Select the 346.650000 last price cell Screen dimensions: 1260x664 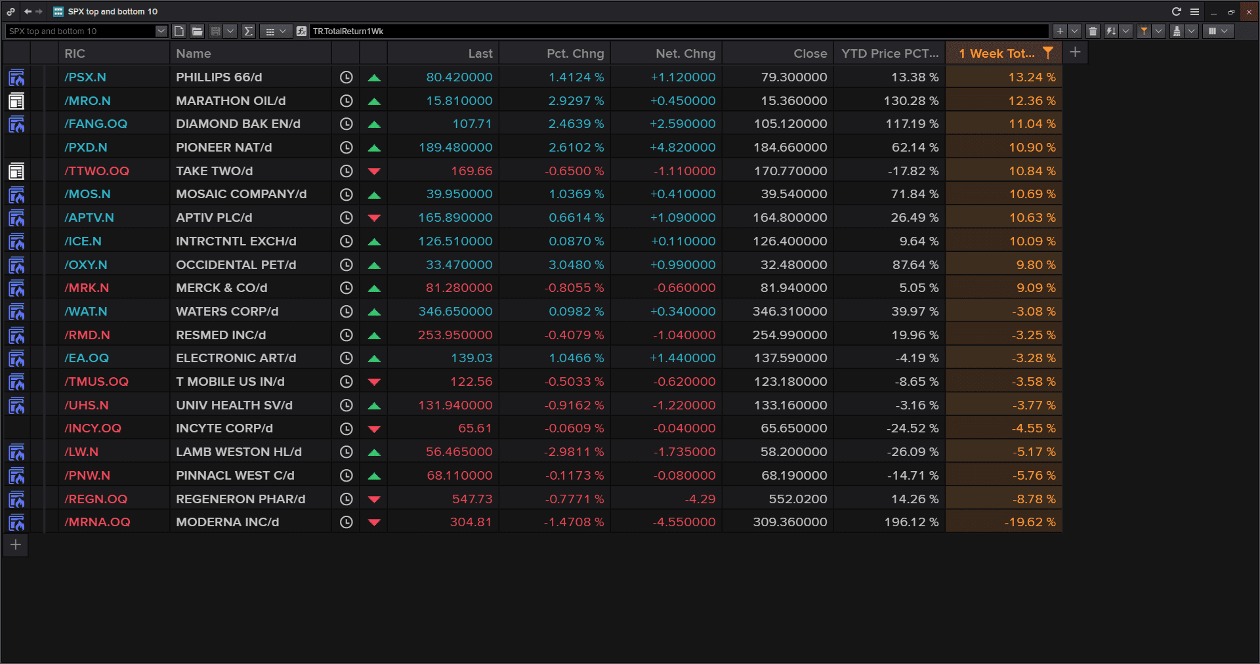pos(443,312)
